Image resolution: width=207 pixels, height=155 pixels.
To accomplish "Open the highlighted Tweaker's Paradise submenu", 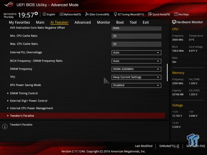I will point(82,116).
